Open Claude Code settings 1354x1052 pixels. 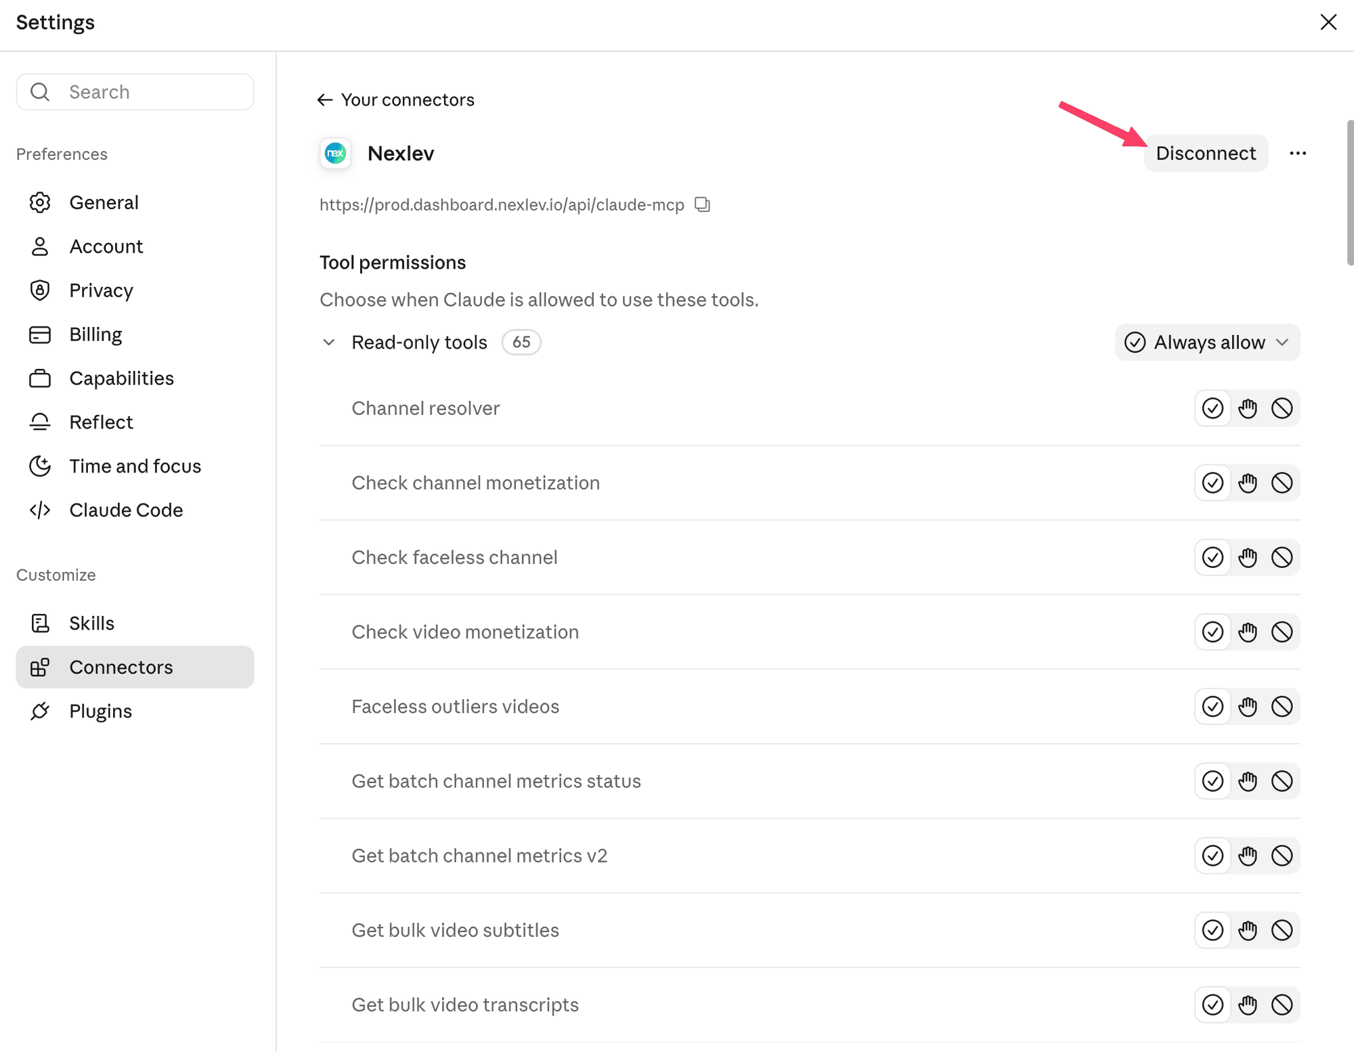135,510
